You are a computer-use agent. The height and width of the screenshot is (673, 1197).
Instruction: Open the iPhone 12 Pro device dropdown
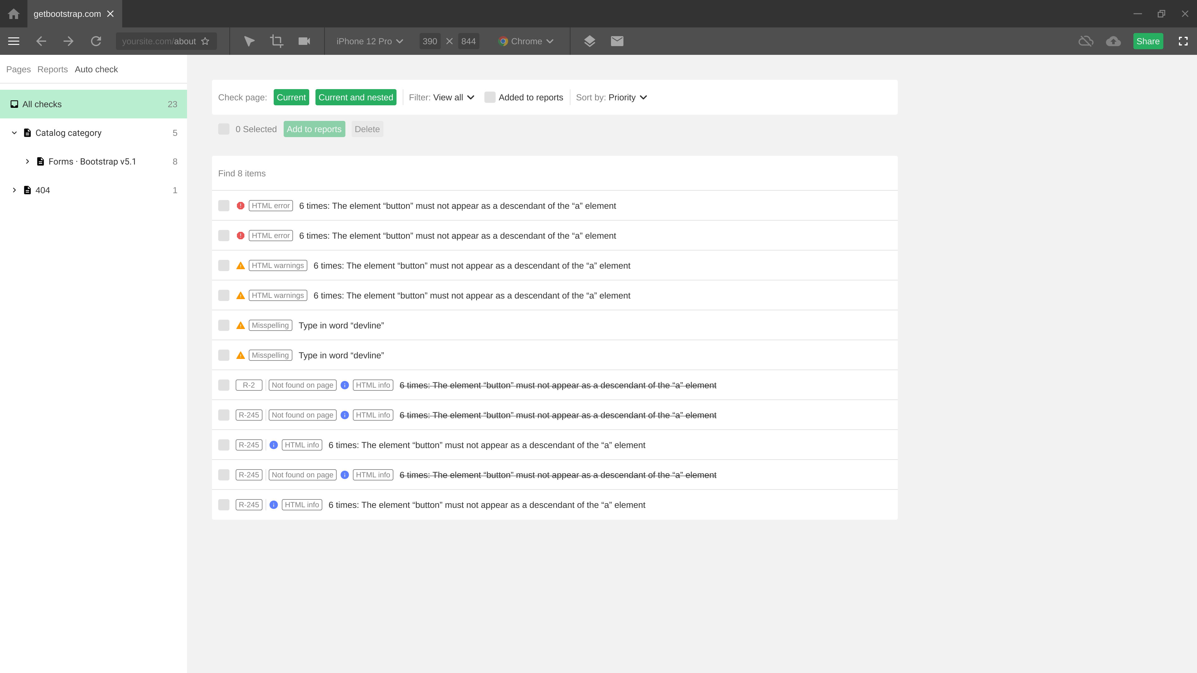(368, 41)
